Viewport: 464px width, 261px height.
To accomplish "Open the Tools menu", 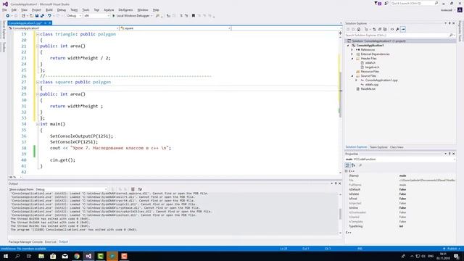I will pyautogui.click(x=86, y=9).
